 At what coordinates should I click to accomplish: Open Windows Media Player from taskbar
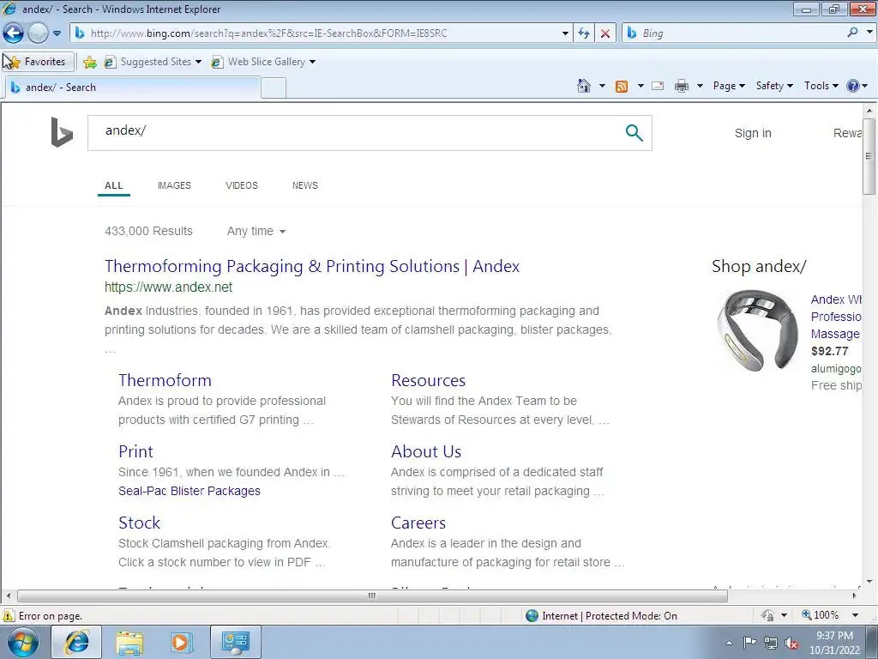(182, 643)
